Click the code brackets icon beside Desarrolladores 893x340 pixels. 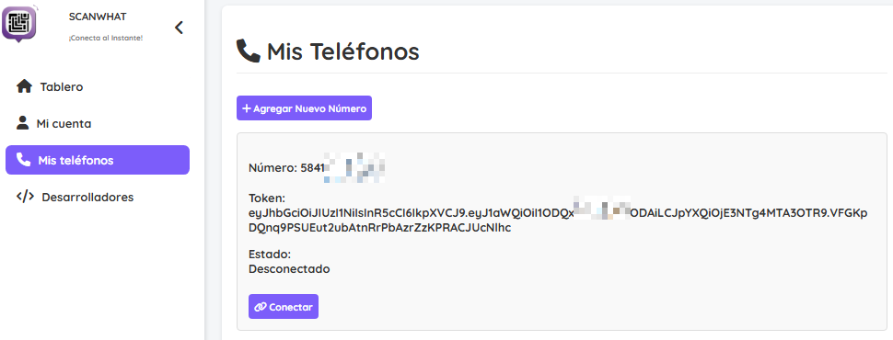25,197
